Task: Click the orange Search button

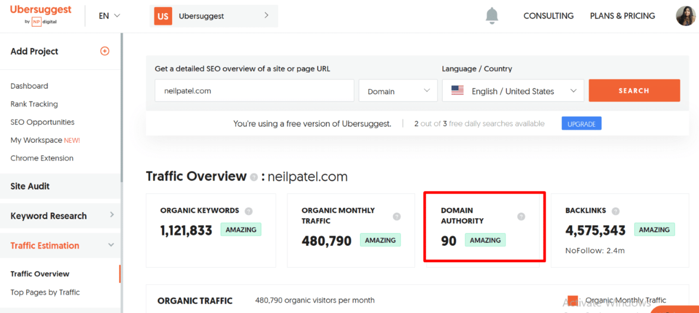Action: 634,91
